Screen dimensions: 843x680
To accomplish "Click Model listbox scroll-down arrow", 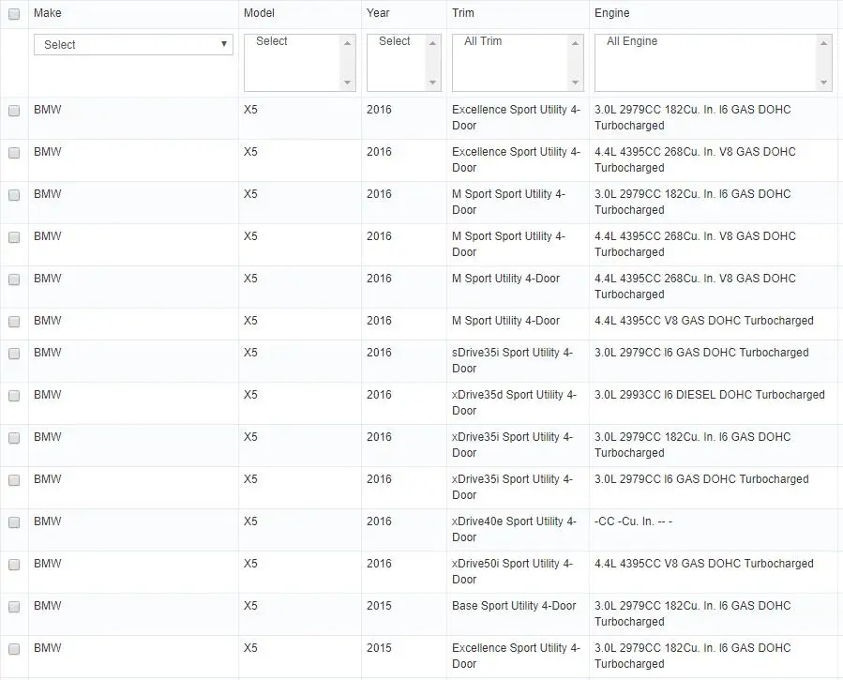I will pos(347,83).
